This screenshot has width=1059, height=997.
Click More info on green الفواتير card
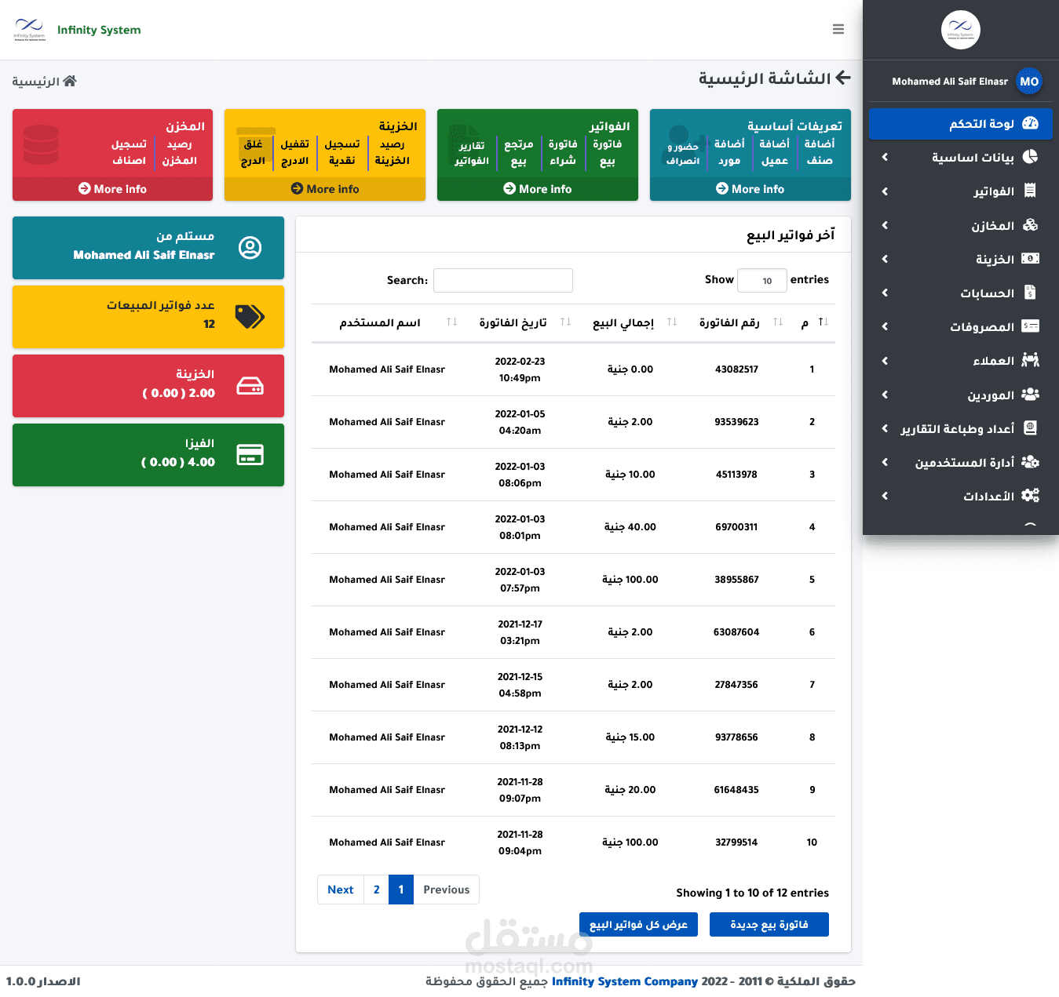[x=538, y=189]
